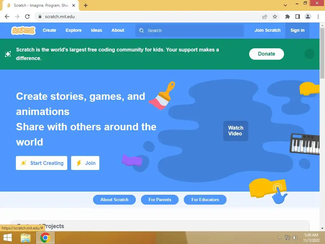Open the For Educators pill button

(x=205, y=200)
